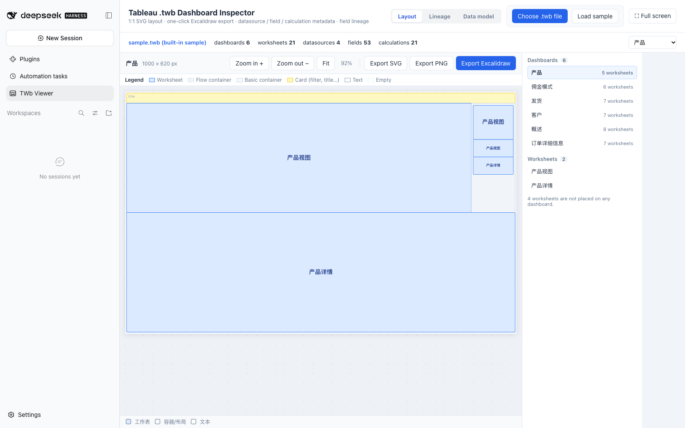Select 产品视图 worksheet in right panel
Screen dimensions: 685x428
[x=582, y=172]
